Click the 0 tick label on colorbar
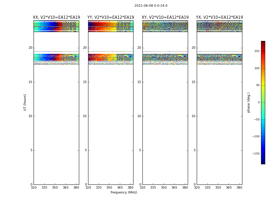The height and width of the screenshot is (205, 269). click(259, 102)
